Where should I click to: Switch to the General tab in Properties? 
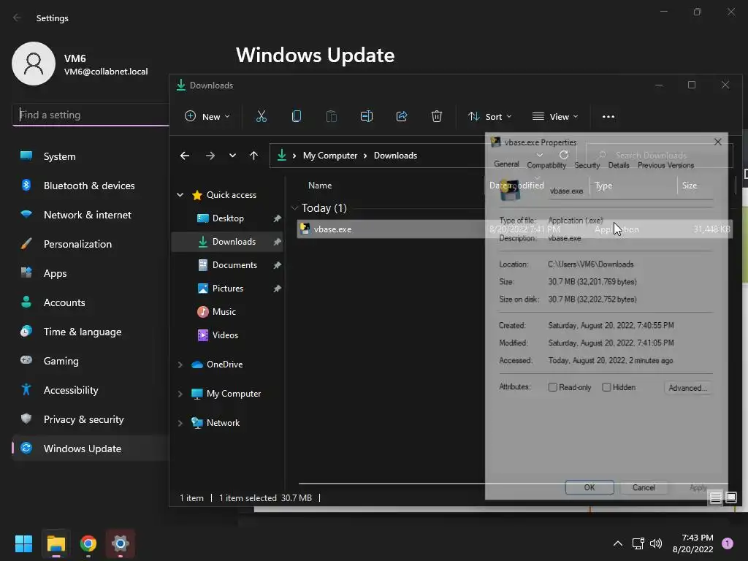506,164
